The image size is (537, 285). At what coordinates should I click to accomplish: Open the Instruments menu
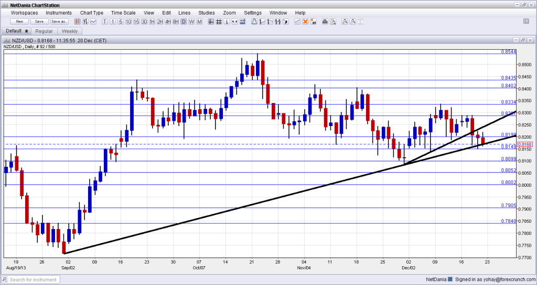59,13
